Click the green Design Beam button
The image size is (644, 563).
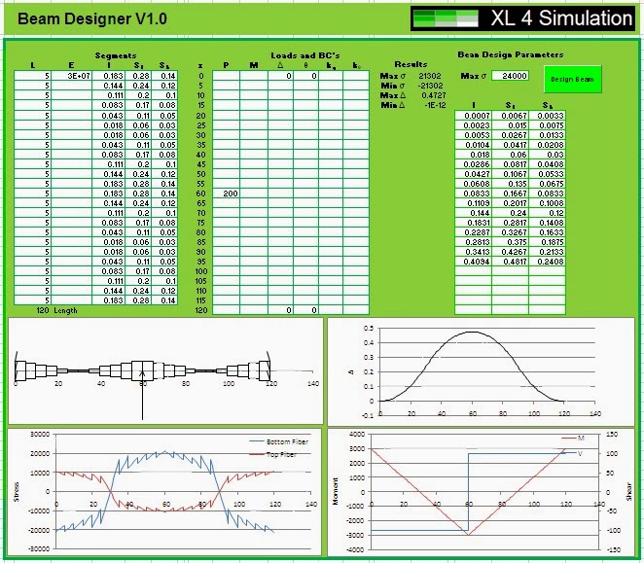point(573,80)
